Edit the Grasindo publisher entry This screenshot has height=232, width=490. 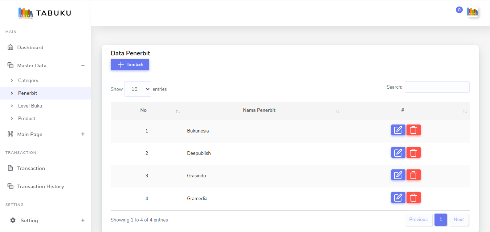pos(398,175)
